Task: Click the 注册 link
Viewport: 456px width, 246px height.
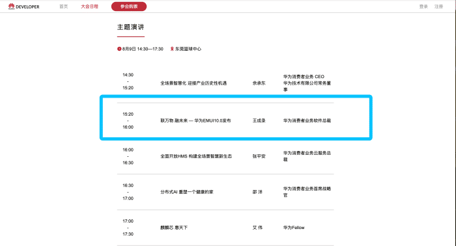Action: click(438, 7)
